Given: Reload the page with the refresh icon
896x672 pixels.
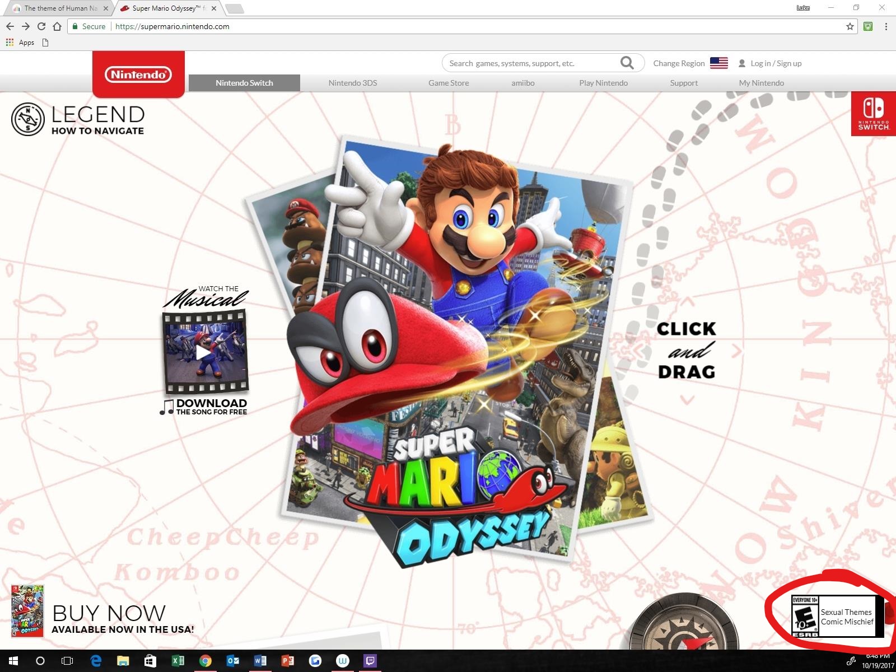Looking at the screenshot, I should [x=41, y=26].
